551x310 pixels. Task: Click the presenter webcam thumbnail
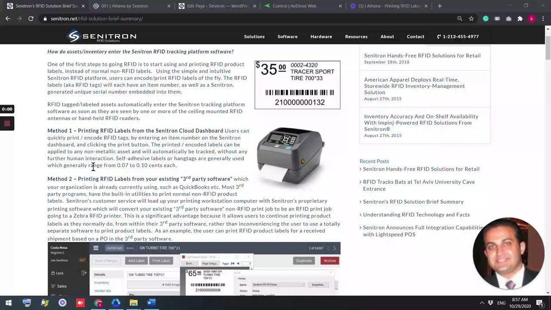coord(508,253)
